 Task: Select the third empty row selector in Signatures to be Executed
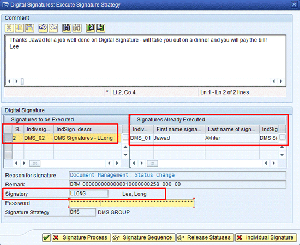point(8,155)
